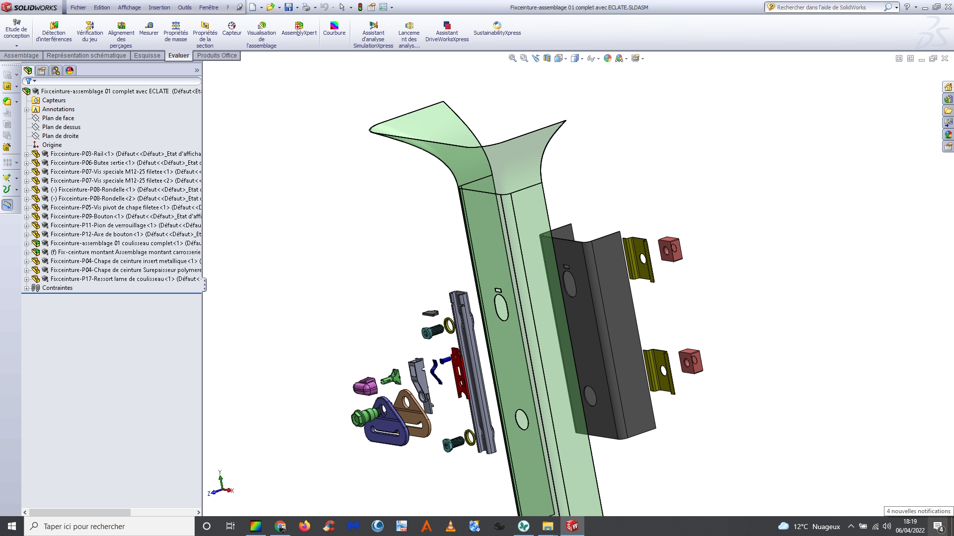Launch AssemblyXpert
Image resolution: width=954 pixels, height=536 pixels.
(x=299, y=29)
